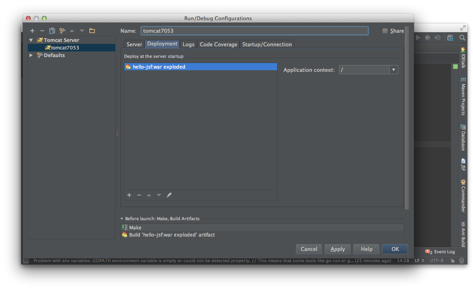
Task: Open the Startup/Connection tab
Action: (x=267, y=44)
